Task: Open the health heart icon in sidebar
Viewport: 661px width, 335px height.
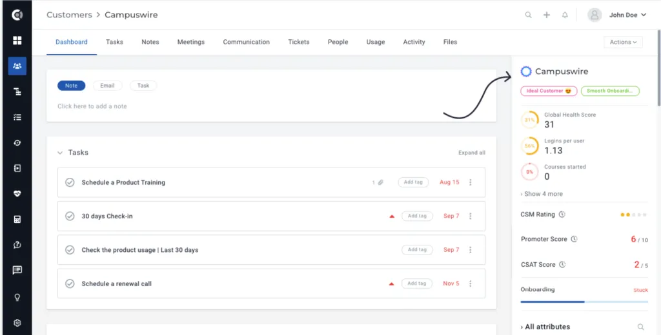Action: (x=17, y=194)
